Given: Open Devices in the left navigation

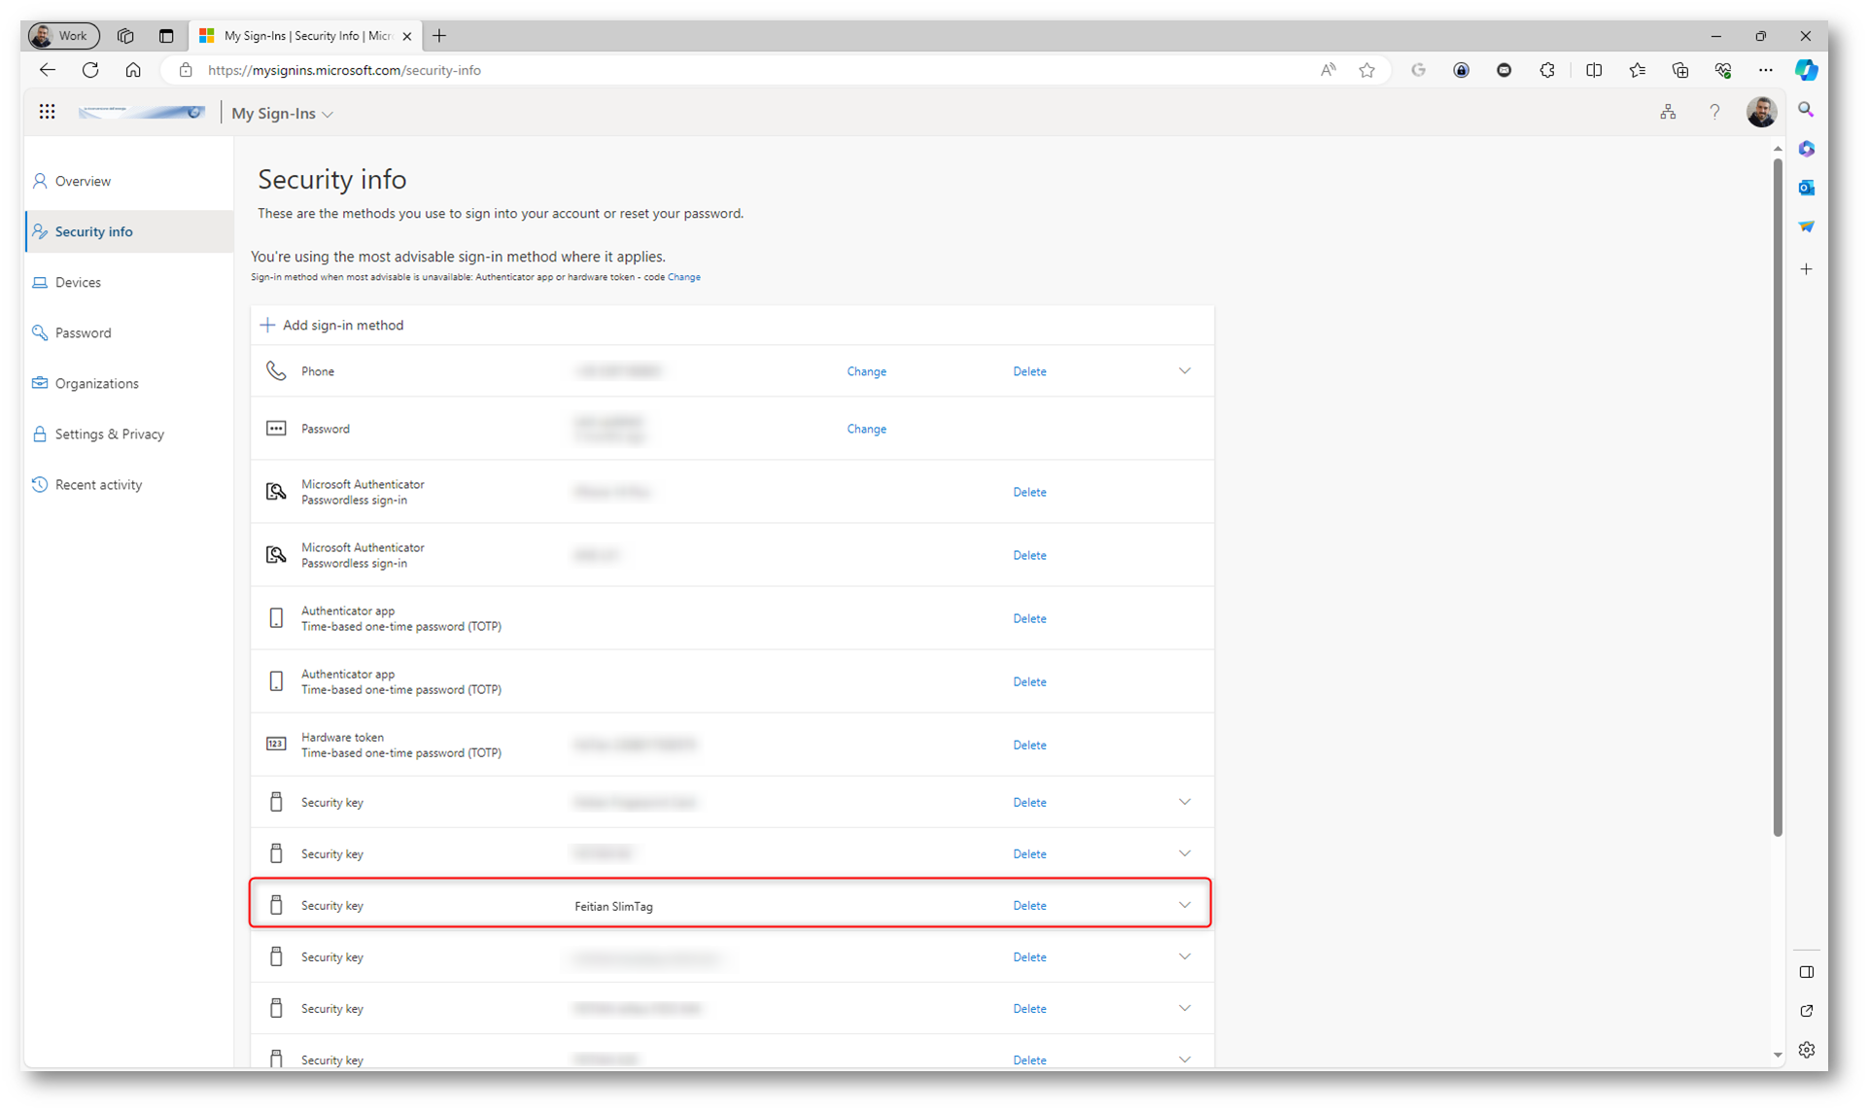Looking at the screenshot, I should click(x=128, y=282).
